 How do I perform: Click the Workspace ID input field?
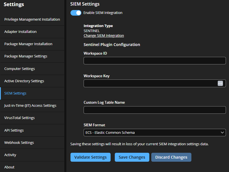click(155, 60)
